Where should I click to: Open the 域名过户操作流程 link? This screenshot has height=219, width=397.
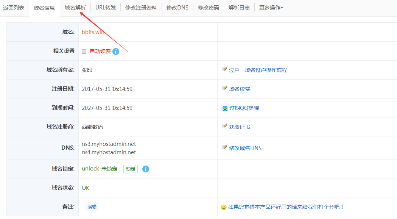tap(266, 70)
